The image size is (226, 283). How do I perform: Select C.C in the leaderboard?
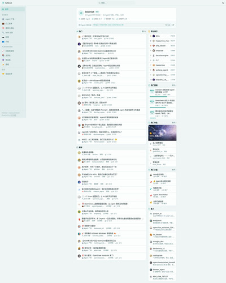[162, 60]
